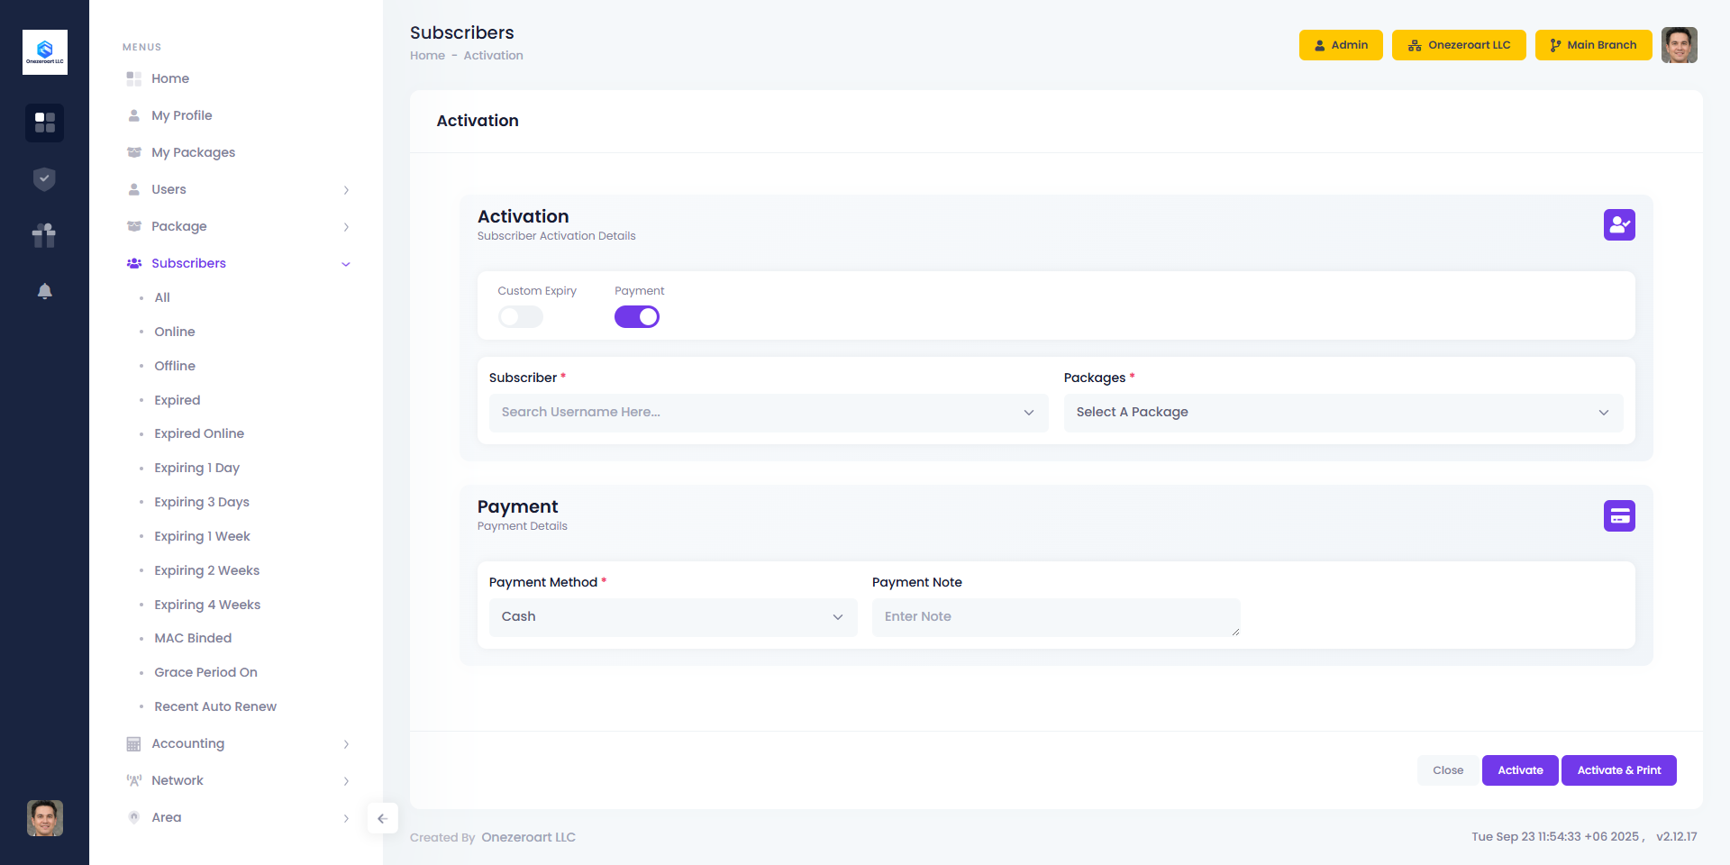Open the Payment Method dropdown showing Cash

coord(672,617)
